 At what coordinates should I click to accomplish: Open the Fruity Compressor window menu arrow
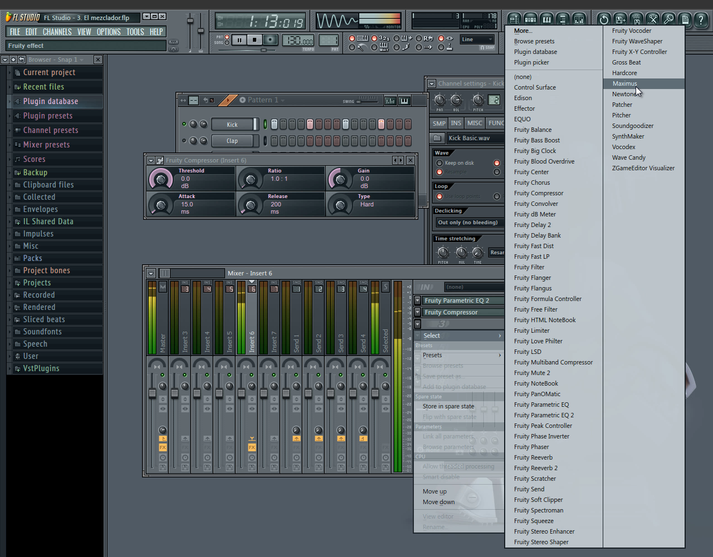(151, 160)
